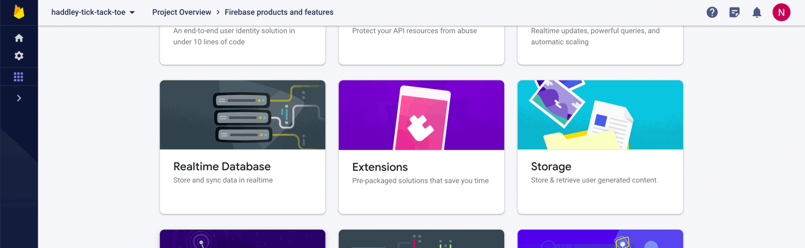Select the Authentication card with identity description

[x=242, y=44]
